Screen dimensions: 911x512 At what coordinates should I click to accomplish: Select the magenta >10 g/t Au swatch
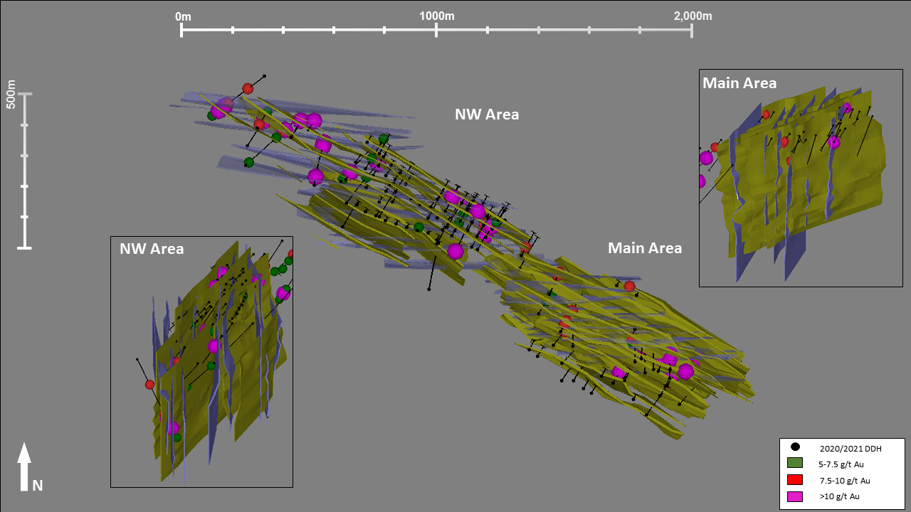pyautogui.click(x=796, y=496)
